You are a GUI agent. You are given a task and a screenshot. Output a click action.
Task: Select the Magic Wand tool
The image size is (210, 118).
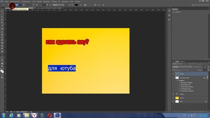pyautogui.click(x=2, y=20)
